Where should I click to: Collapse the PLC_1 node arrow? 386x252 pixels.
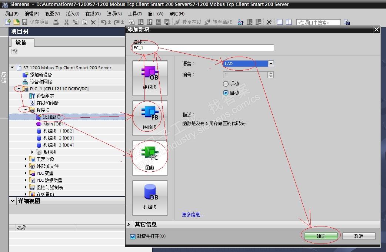coord(19,88)
